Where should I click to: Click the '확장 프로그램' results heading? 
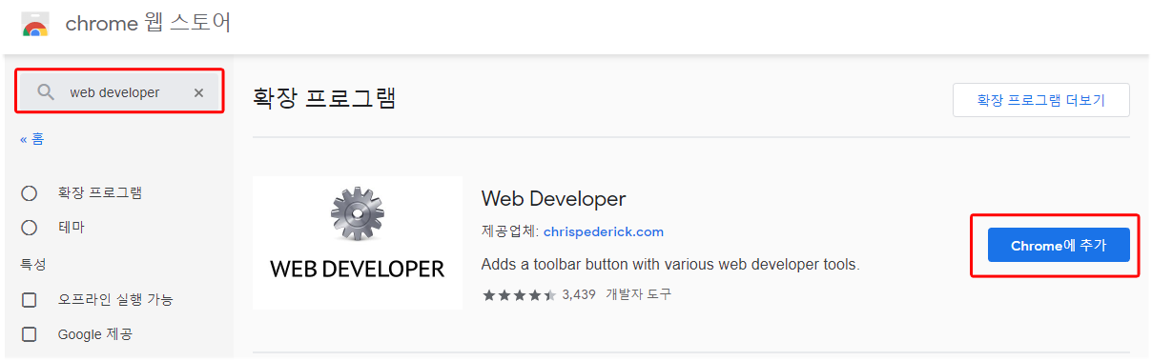pyautogui.click(x=323, y=97)
